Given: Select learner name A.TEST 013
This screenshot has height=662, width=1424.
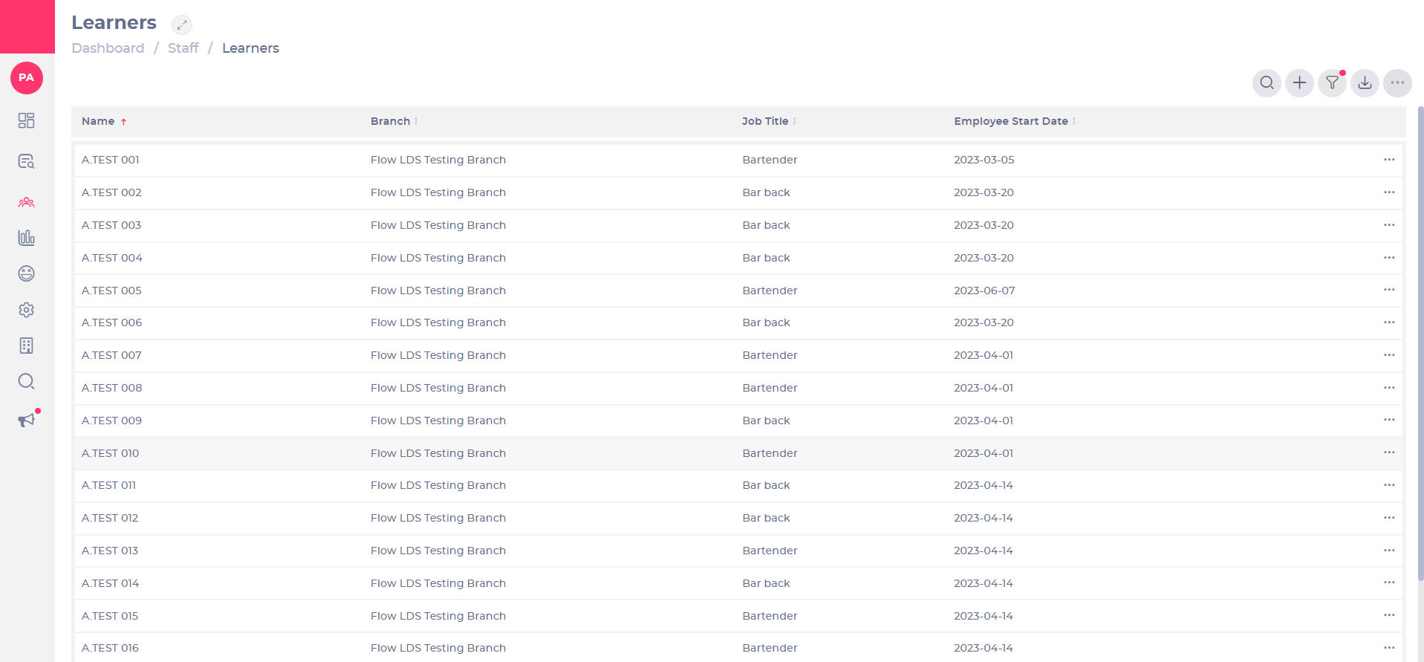Looking at the screenshot, I should [x=110, y=551].
